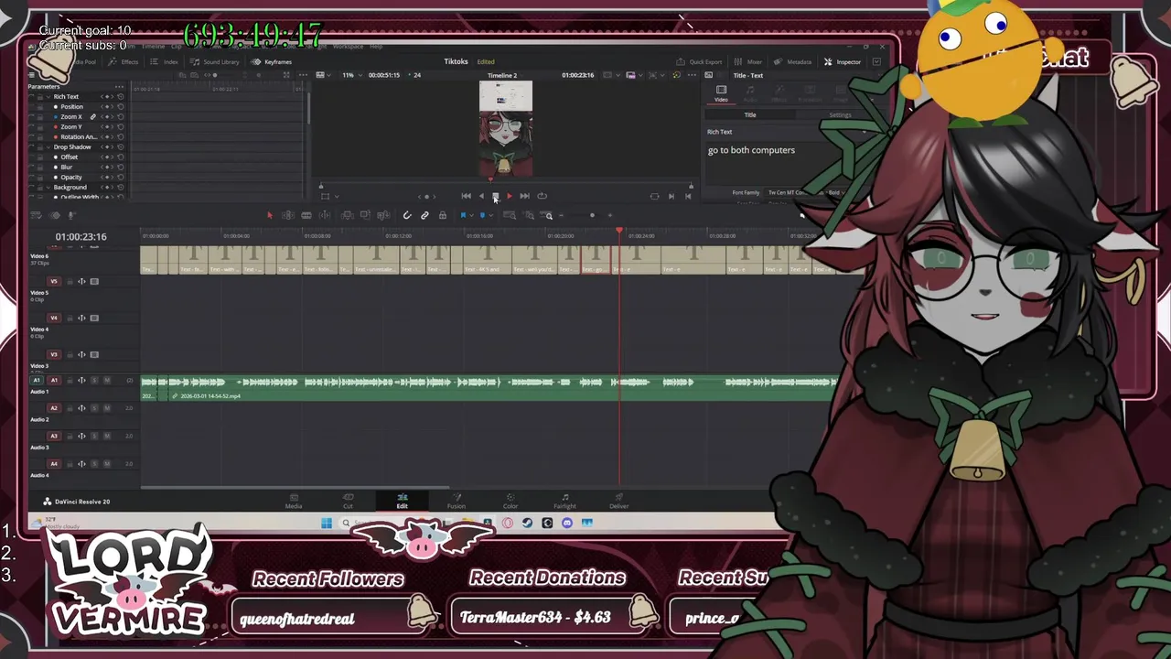This screenshot has height=659, width=1171.
Task: Disable the Video 5 track visibility icon
Action: pos(94,281)
